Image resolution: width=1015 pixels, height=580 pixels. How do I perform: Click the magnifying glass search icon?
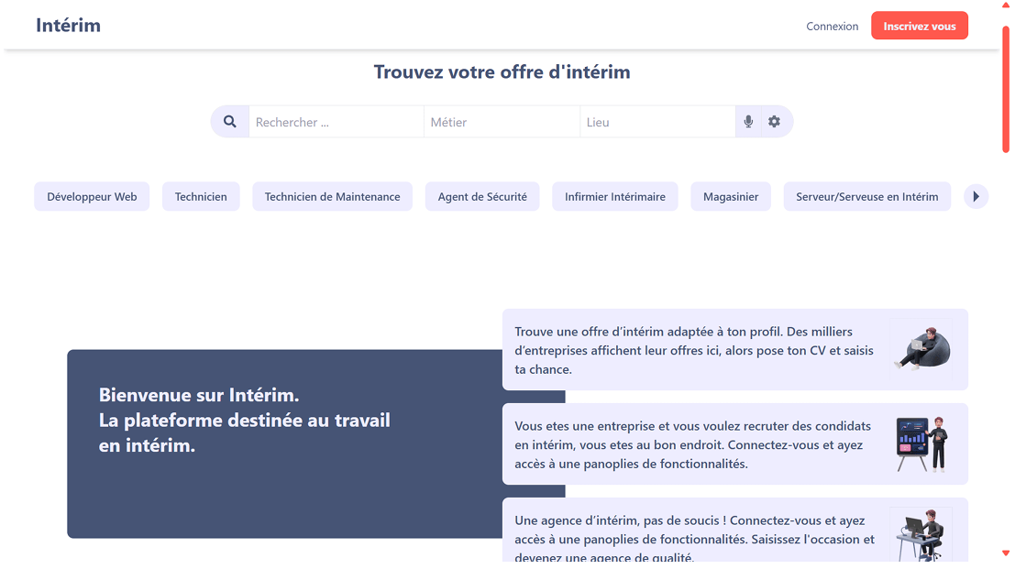coord(230,122)
